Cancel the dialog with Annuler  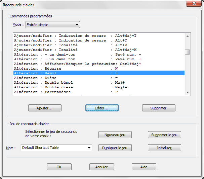[101, 167]
